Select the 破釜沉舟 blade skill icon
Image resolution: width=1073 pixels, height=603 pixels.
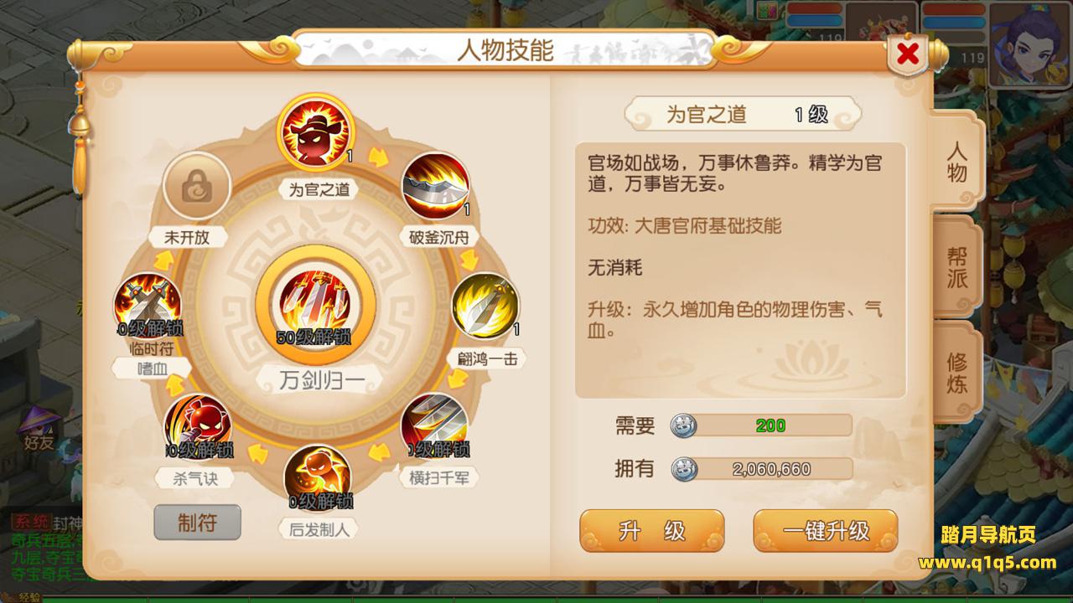[436, 186]
